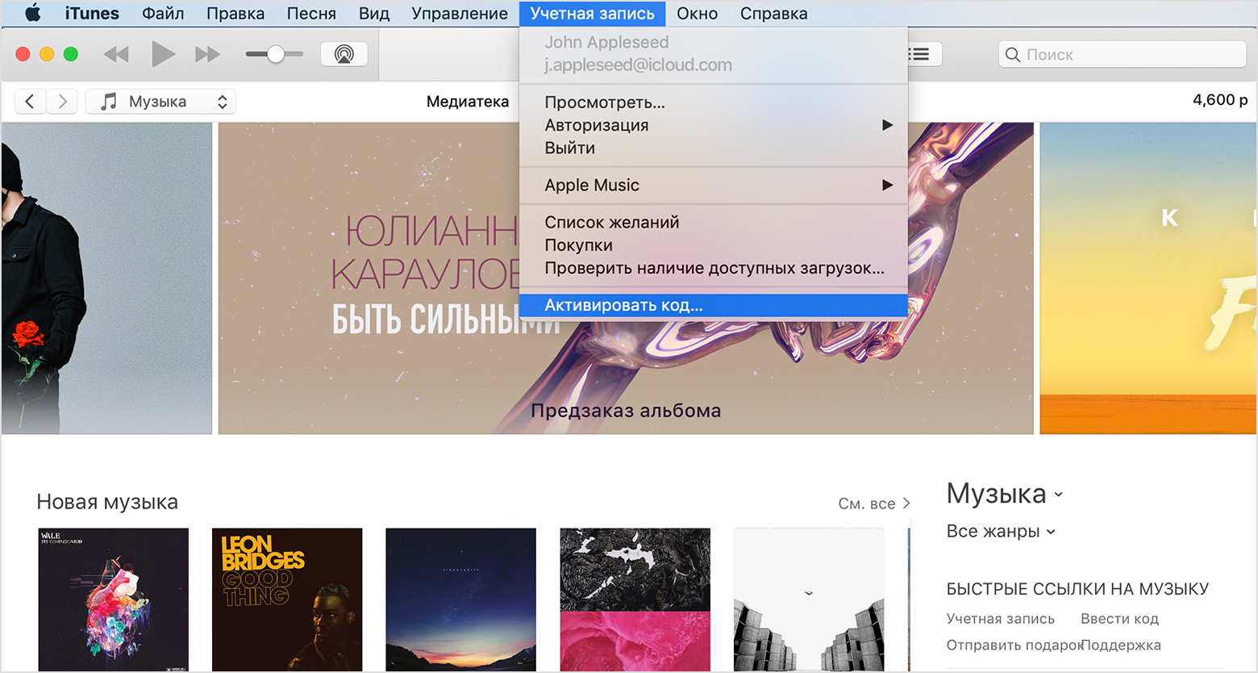Expand the Авторизация submenu

click(x=714, y=125)
